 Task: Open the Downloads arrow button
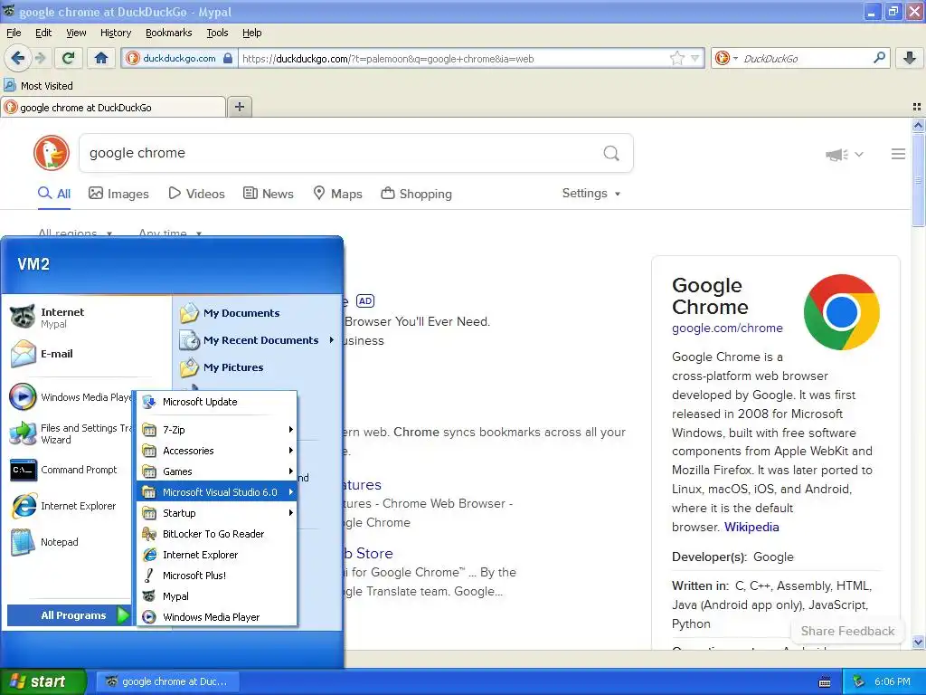[x=910, y=58]
